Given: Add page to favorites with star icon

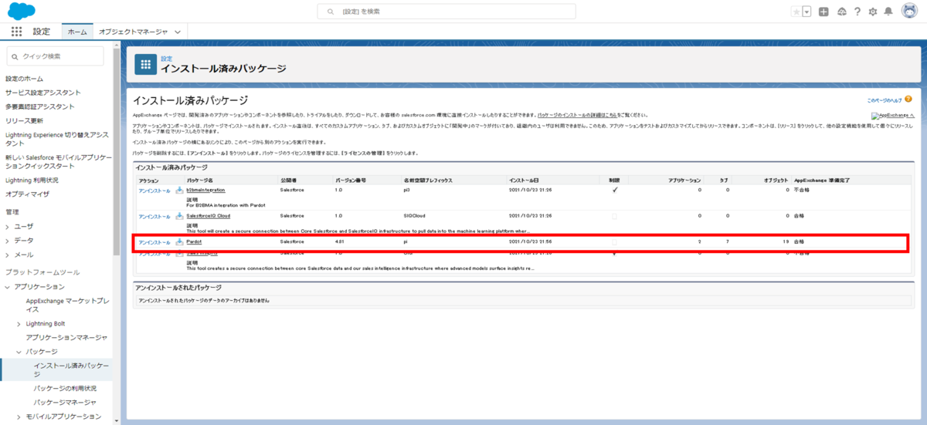Looking at the screenshot, I should 796,12.
